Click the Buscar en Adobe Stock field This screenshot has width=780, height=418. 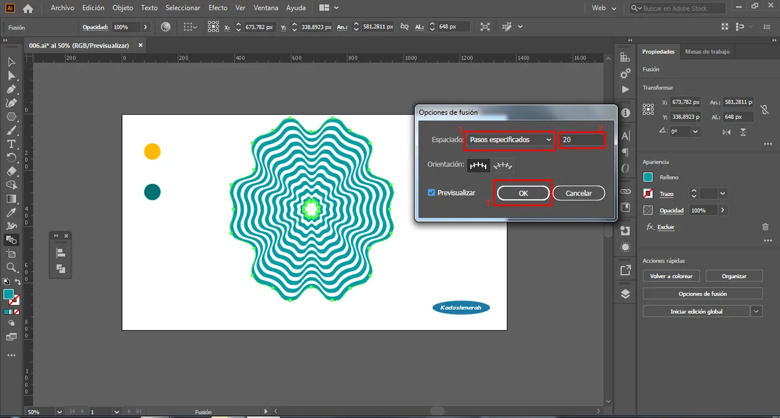click(x=676, y=8)
